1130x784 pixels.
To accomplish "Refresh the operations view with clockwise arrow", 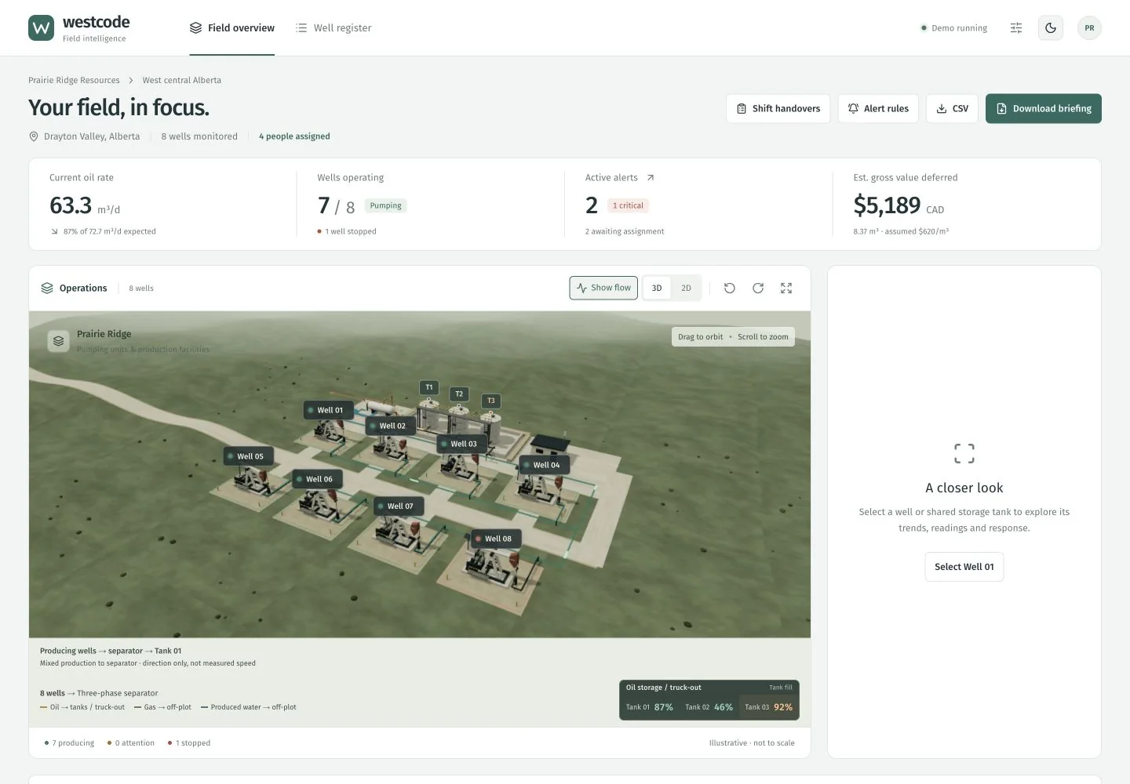I will coord(758,289).
